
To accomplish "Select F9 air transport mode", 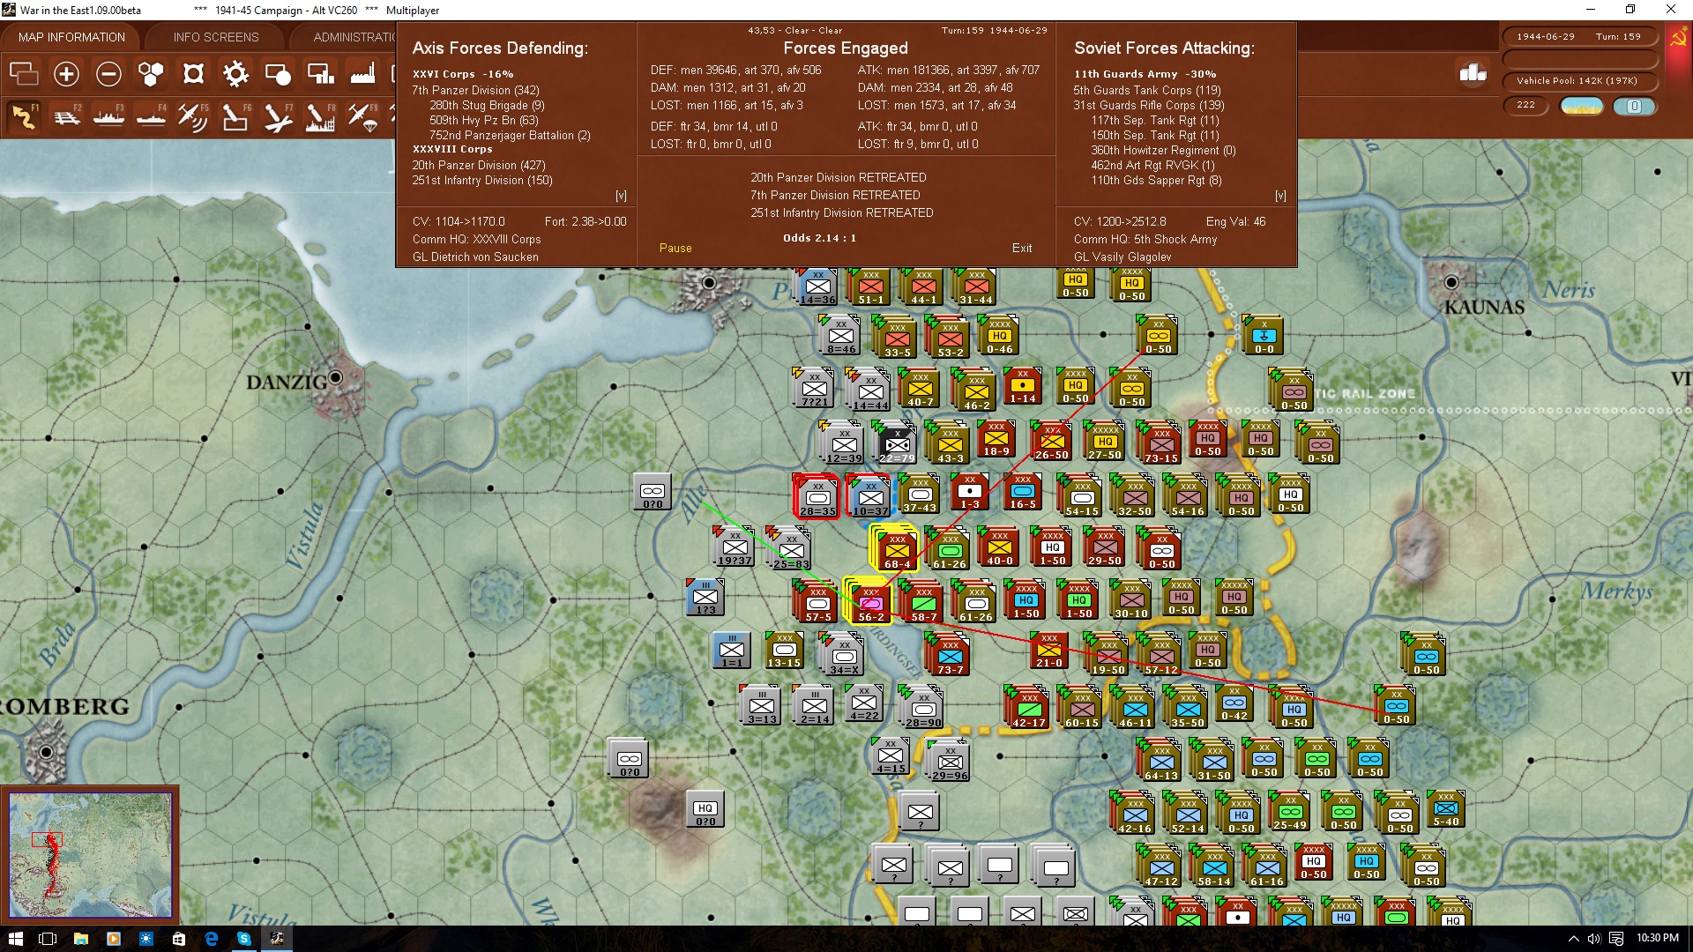I will (362, 116).
